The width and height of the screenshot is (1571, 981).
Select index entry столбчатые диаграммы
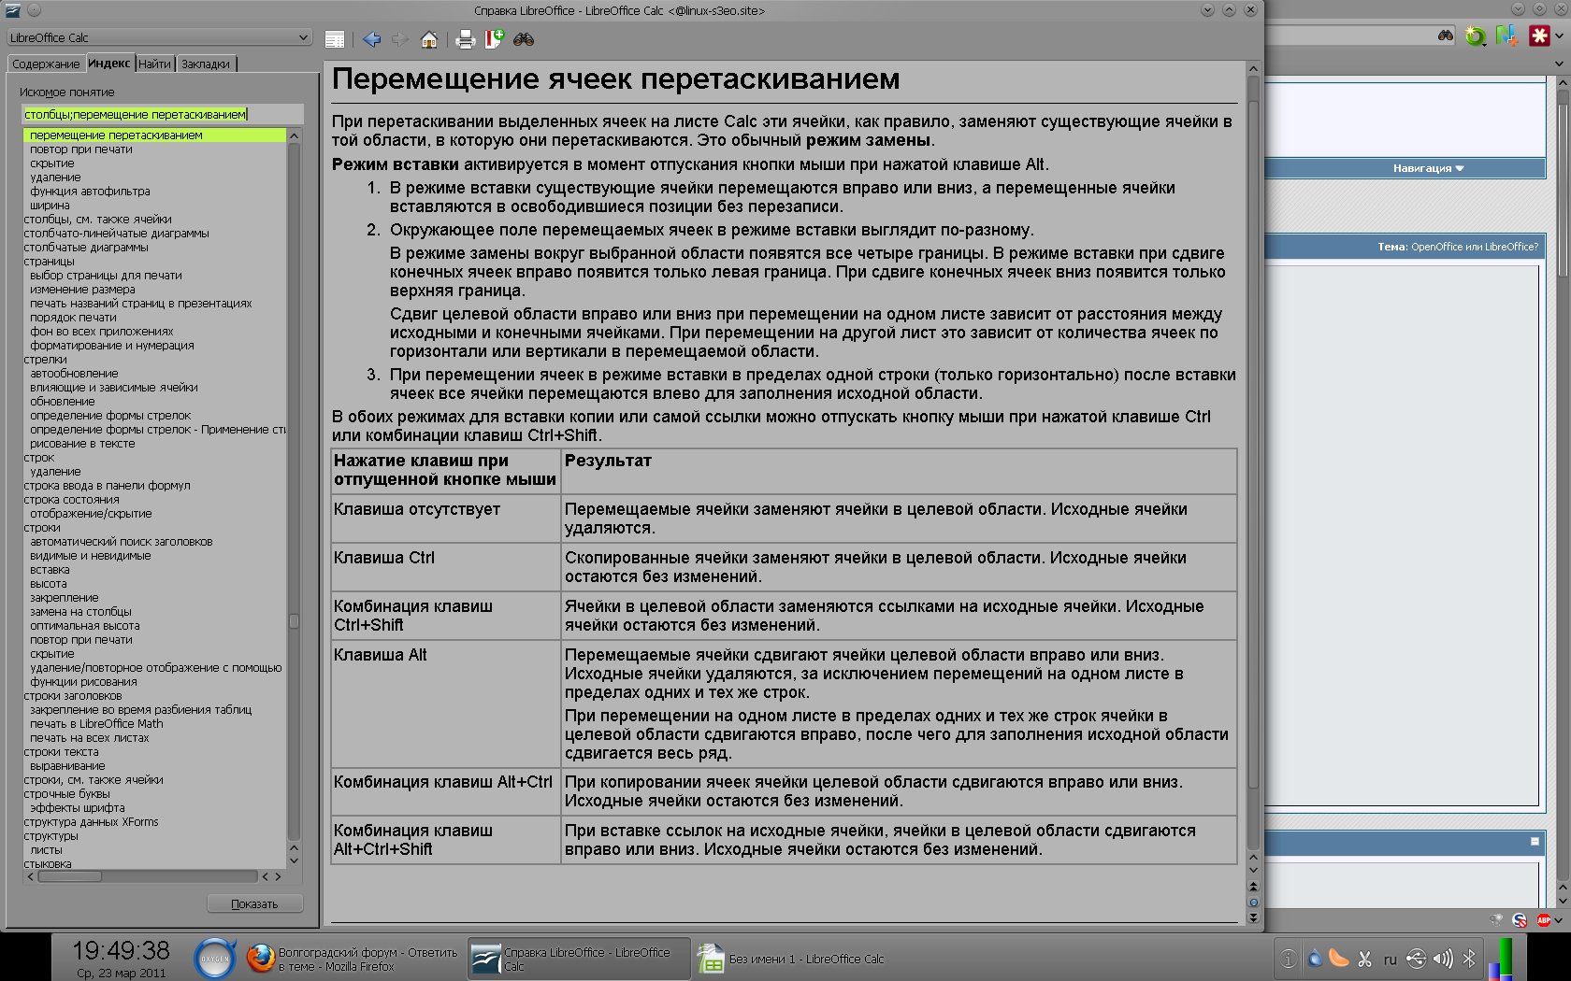click(x=86, y=247)
